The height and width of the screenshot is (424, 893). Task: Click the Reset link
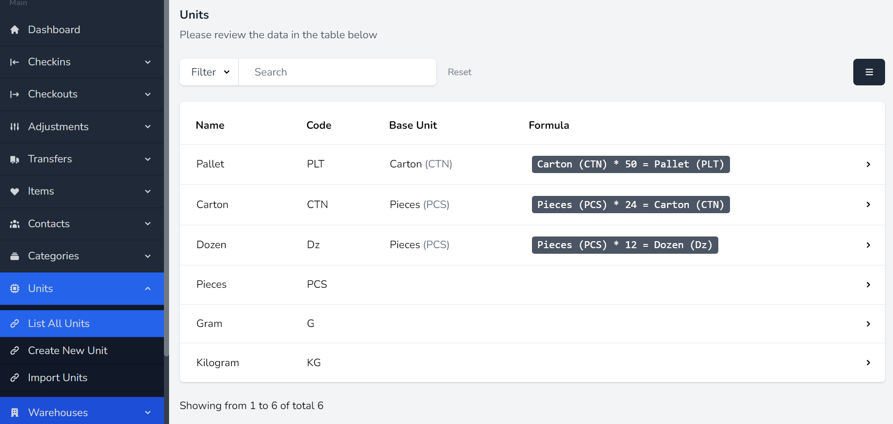point(459,72)
